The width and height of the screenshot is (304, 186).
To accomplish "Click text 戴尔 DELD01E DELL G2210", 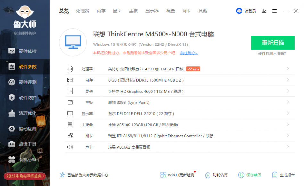I will pos(132,114).
